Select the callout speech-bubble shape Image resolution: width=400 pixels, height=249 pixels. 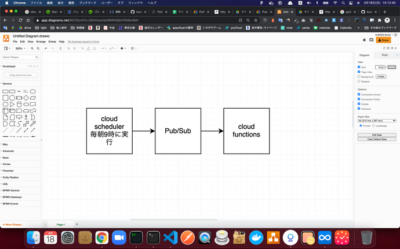[x=19, y=117]
